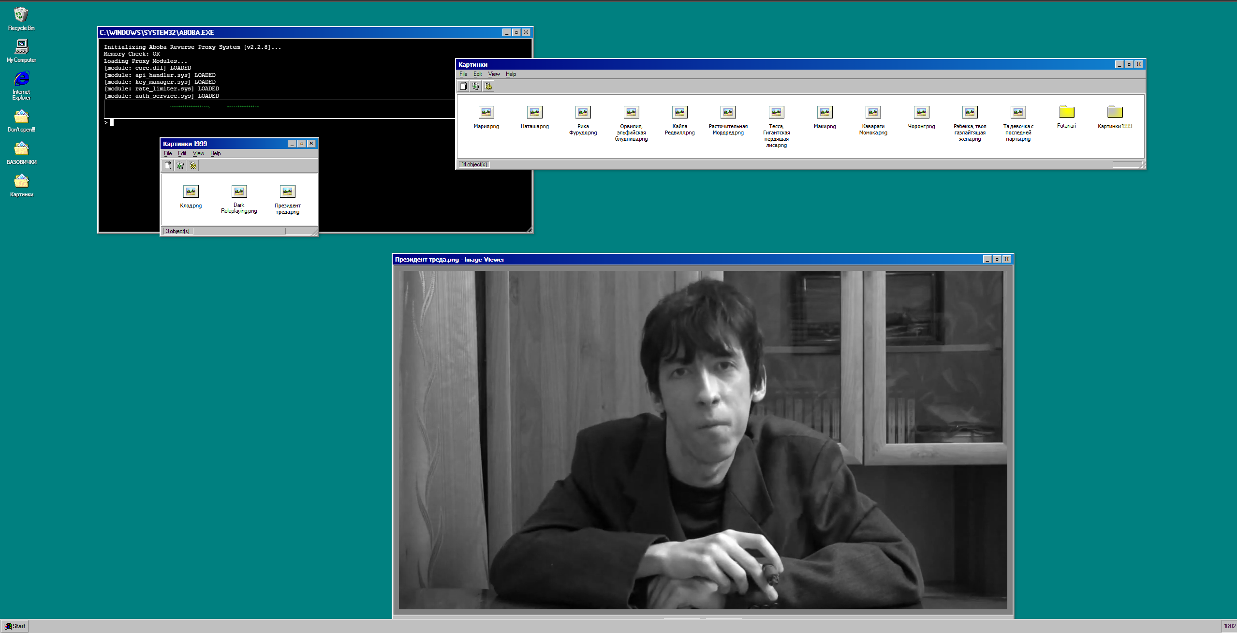
Task: Select the Чоронг.png file icon
Action: (x=921, y=112)
